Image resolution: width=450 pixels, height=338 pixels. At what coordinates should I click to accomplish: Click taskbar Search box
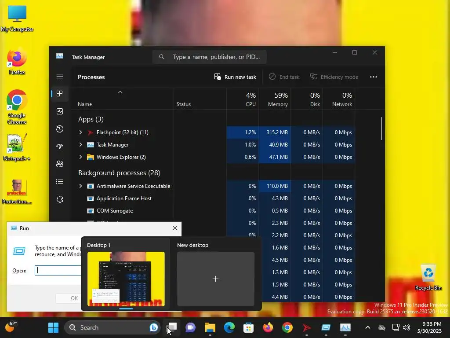coord(112,327)
